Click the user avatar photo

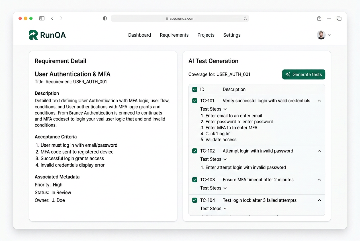[x=321, y=35]
